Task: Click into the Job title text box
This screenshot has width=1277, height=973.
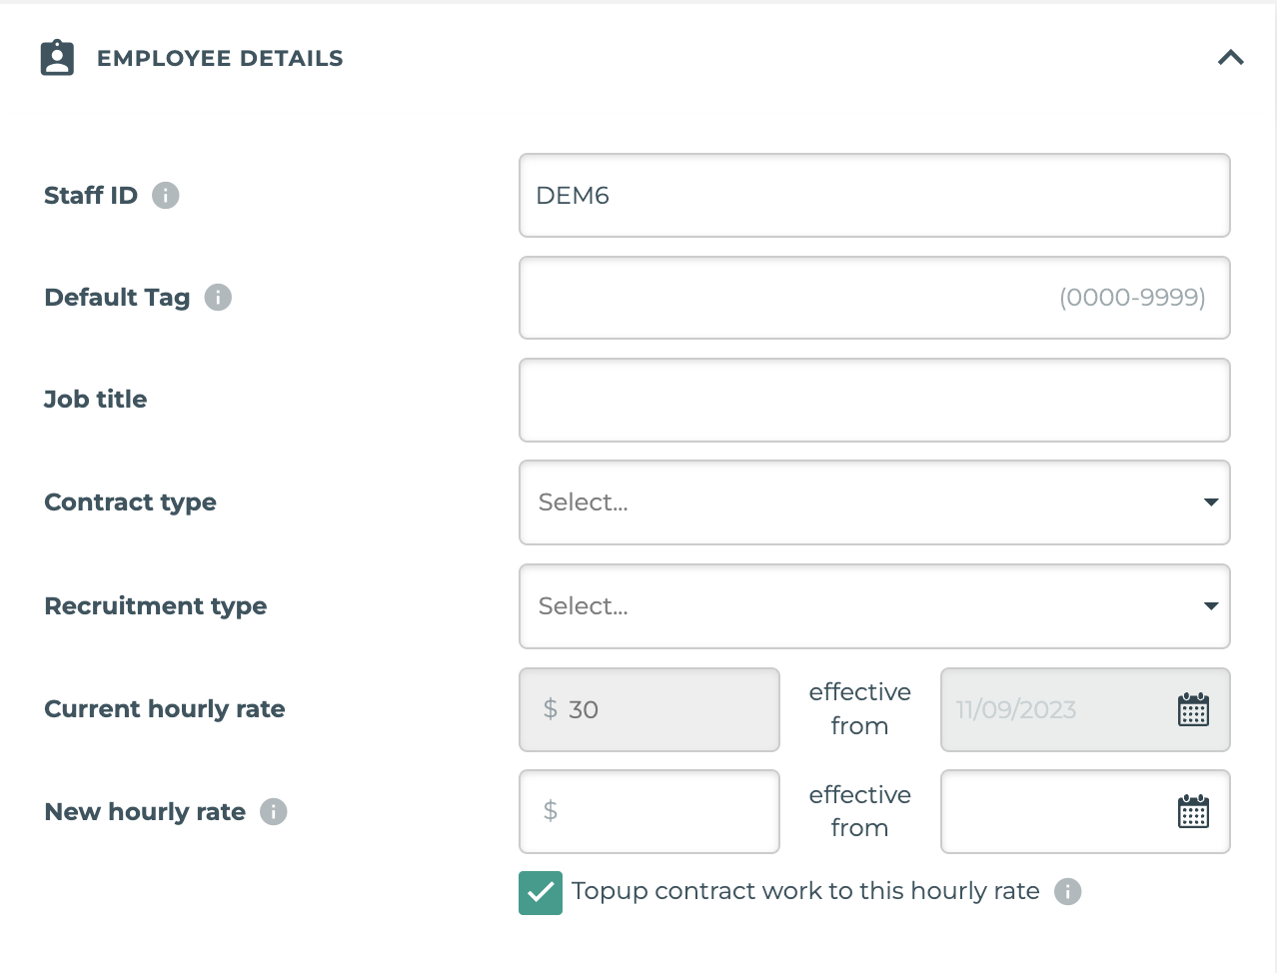Action: 874,400
